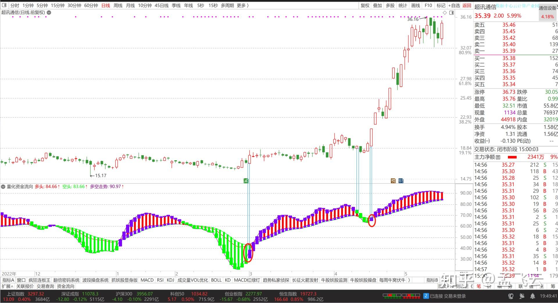The height and width of the screenshot is (303, 558).
Task: Click the red 返回 back link
Action: (x=467, y=6)
